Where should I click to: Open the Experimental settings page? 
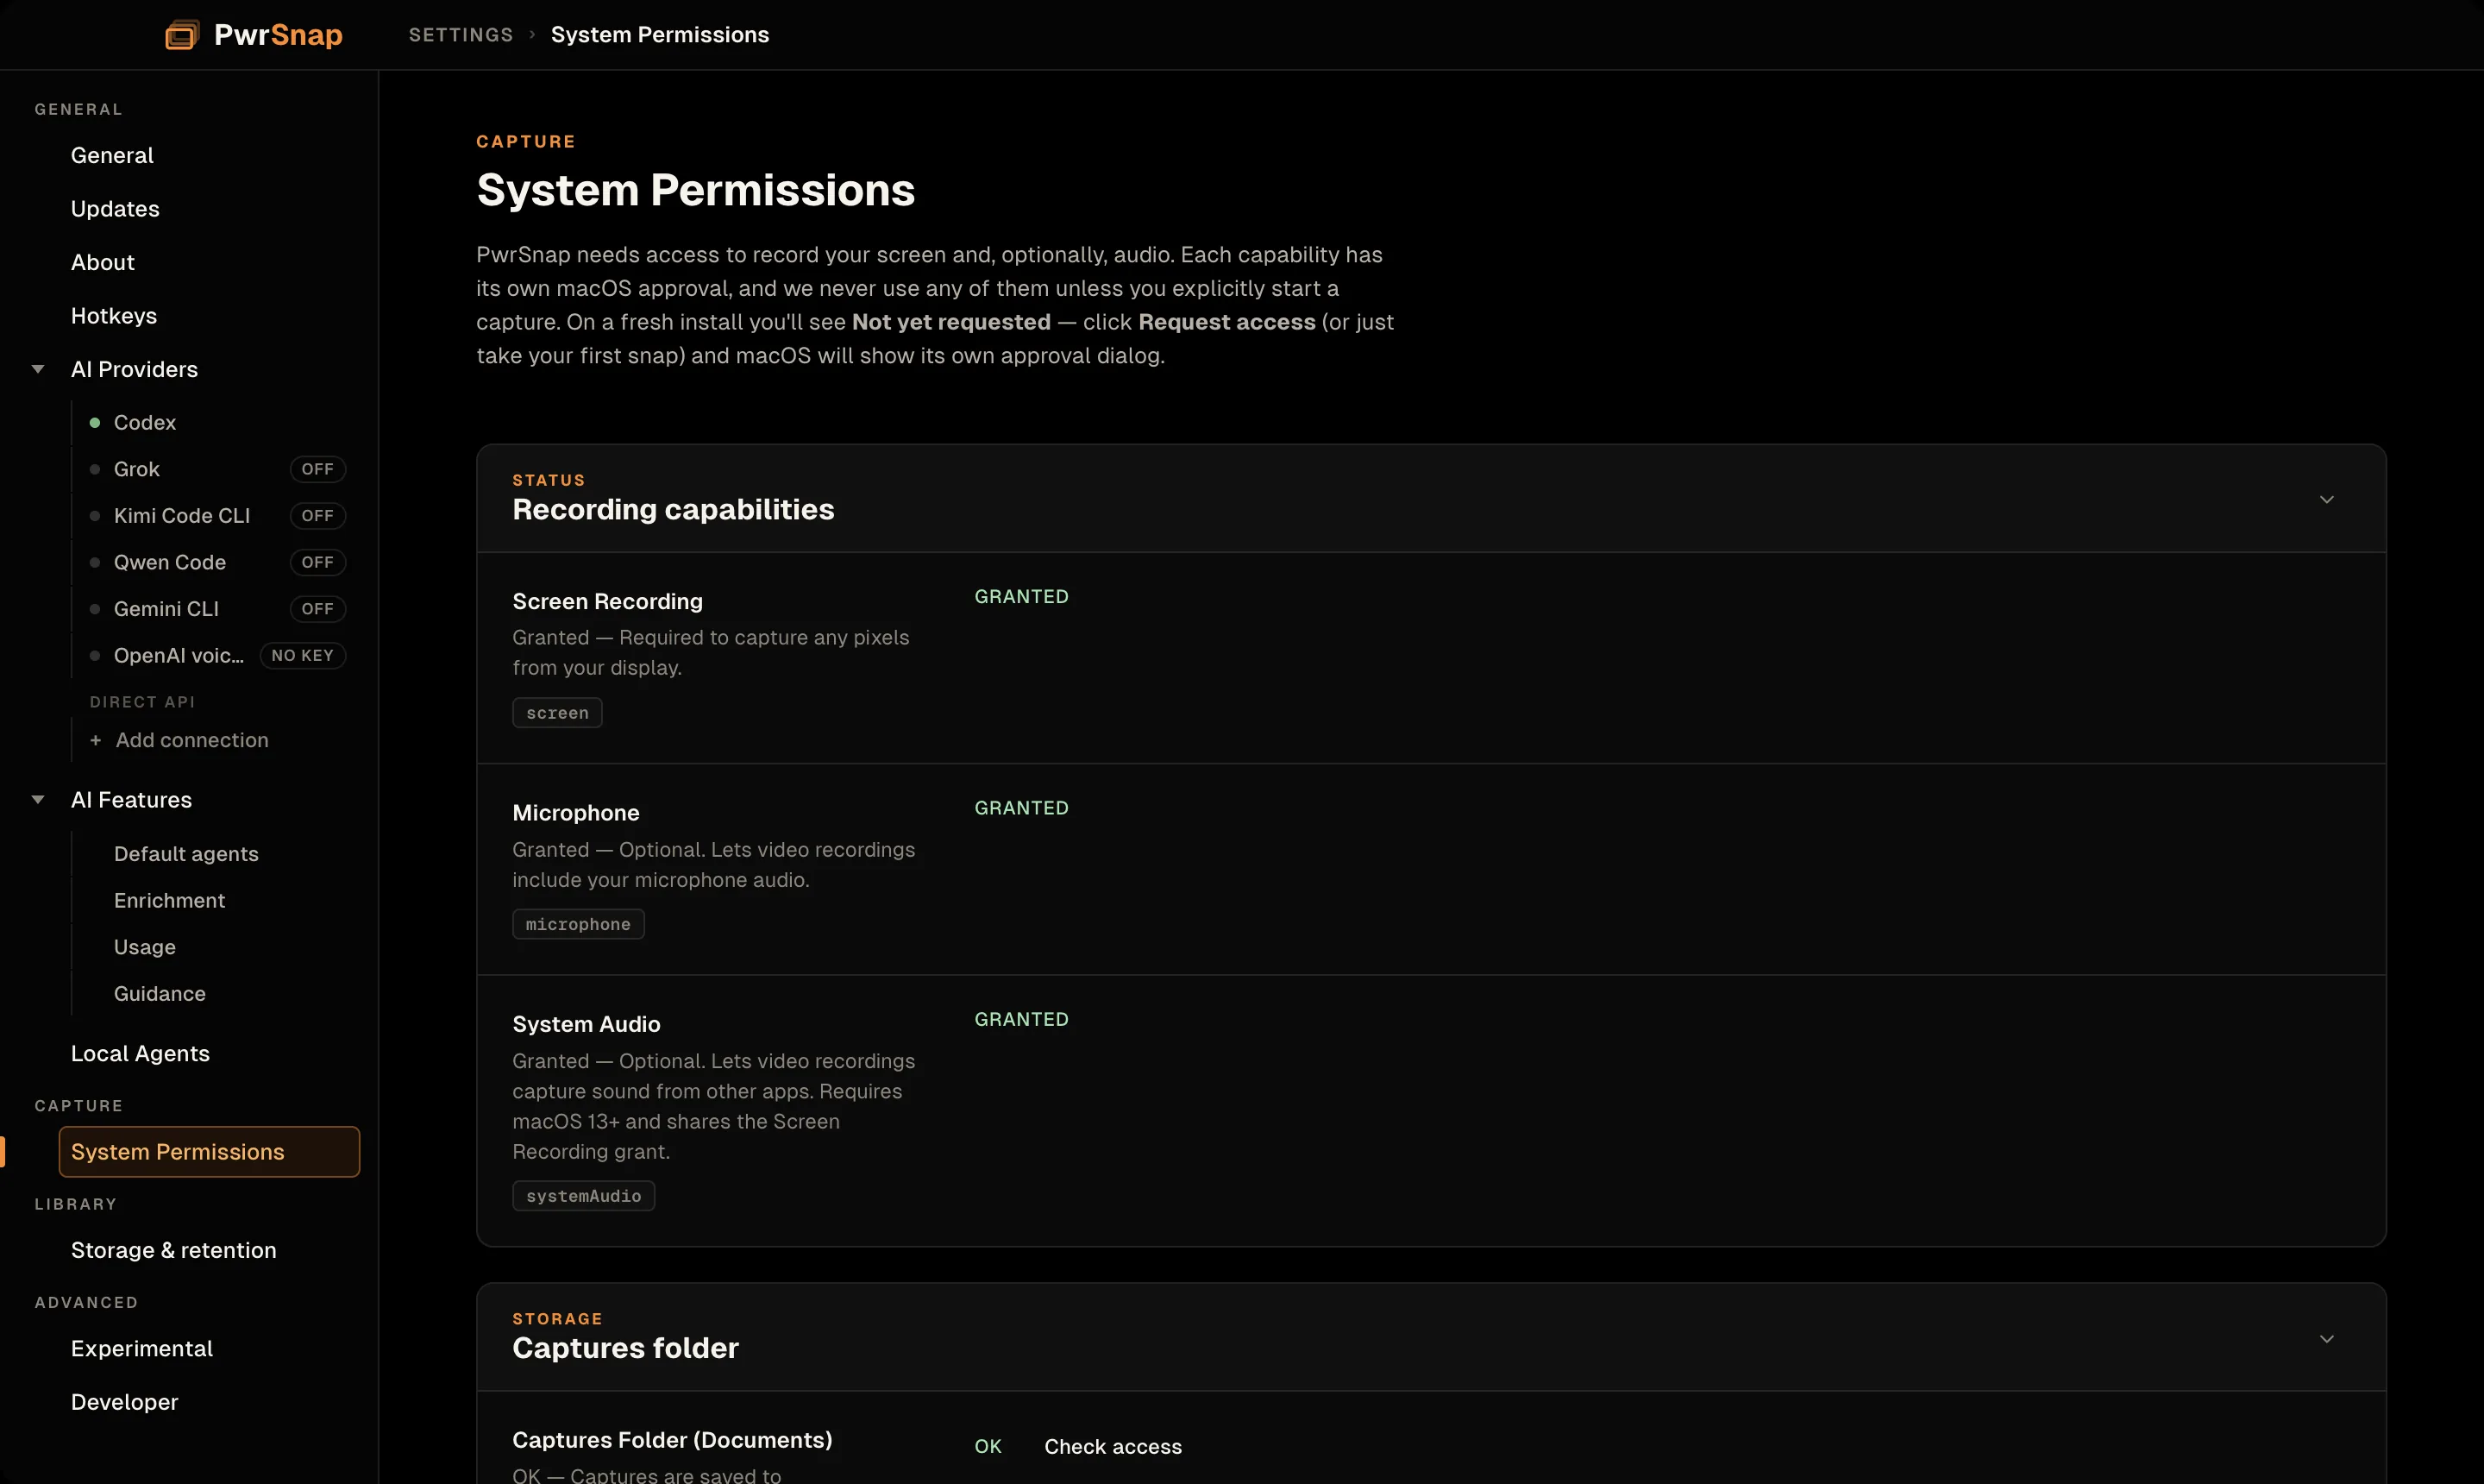(x=142, y=1348)
